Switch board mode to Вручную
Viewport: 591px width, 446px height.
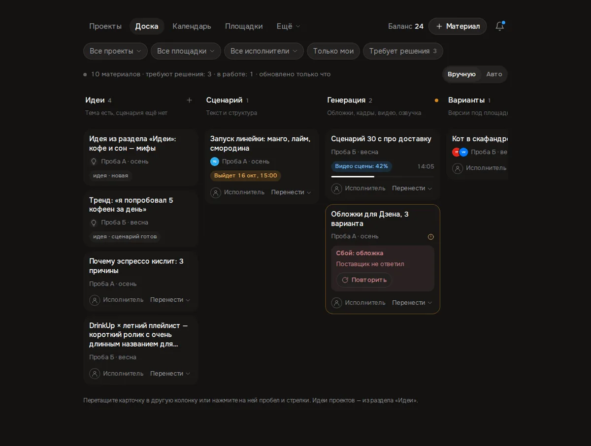pos(461,74)
